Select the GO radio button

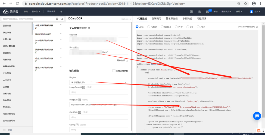click(188, 27)
